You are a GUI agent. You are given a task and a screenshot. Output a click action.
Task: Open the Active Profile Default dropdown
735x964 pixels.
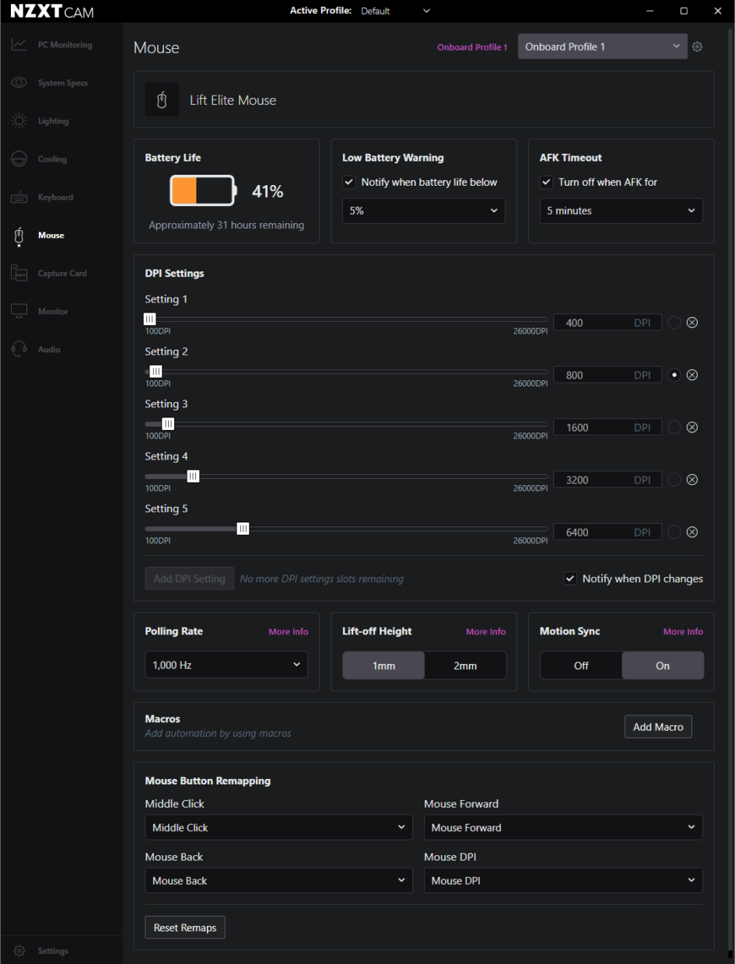395,11
